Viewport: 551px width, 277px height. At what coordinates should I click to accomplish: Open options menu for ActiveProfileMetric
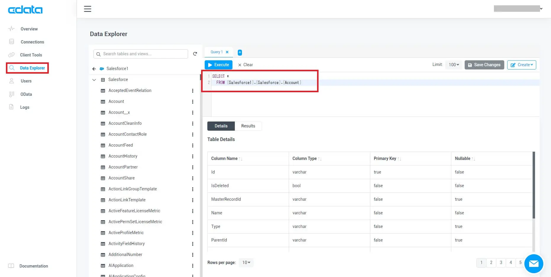tap(193, 233)
